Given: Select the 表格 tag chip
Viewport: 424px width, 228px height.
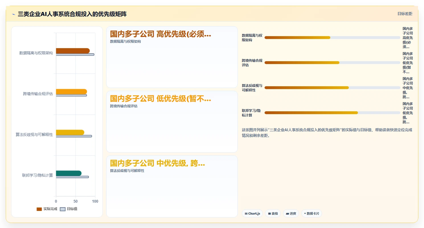Looking at the screenshot, I should [x=273, y=213].
